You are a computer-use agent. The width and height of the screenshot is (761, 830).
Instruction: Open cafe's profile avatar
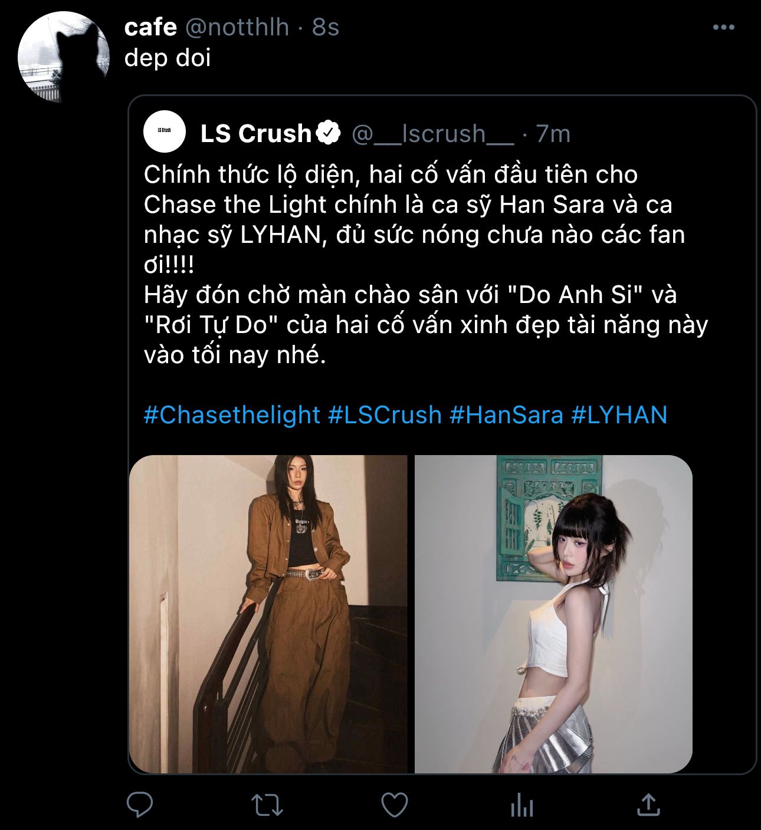click(x=64, y=57)
